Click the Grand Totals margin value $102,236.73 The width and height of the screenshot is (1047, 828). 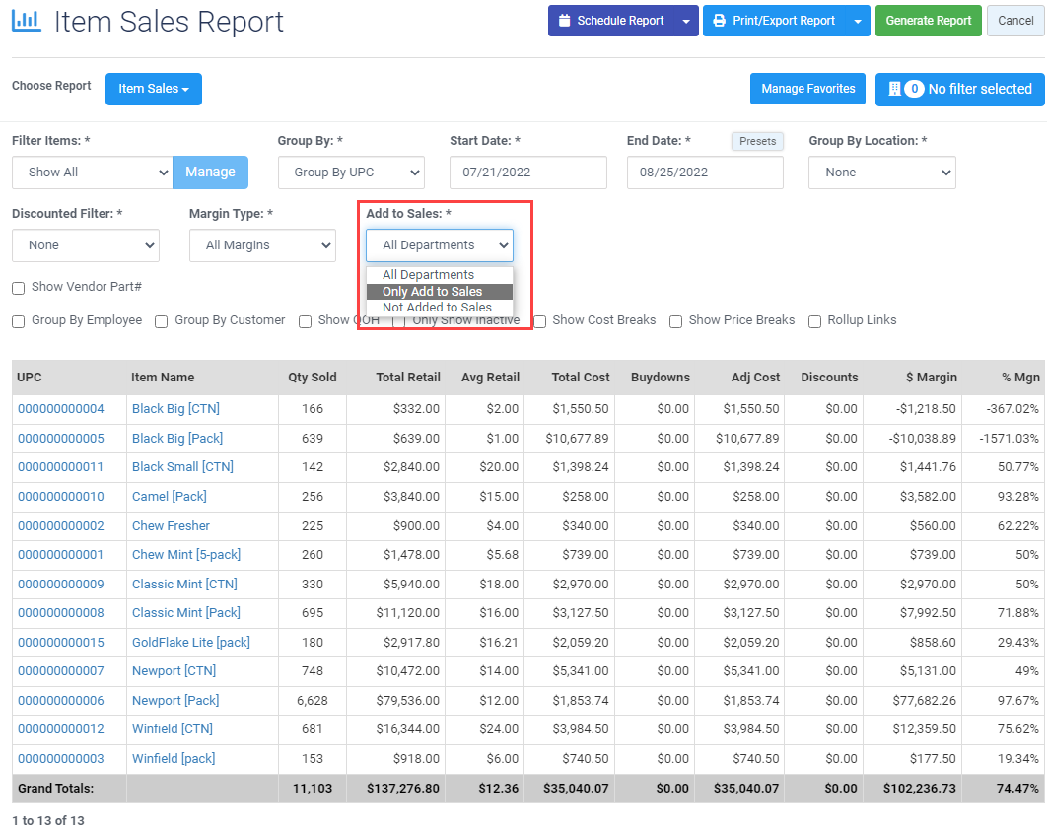920,788
